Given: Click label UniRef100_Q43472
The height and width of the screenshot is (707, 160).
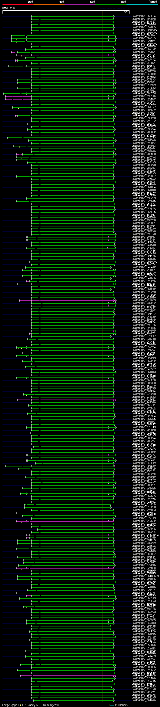Looking at the screenshot, I should coord(143,58).
